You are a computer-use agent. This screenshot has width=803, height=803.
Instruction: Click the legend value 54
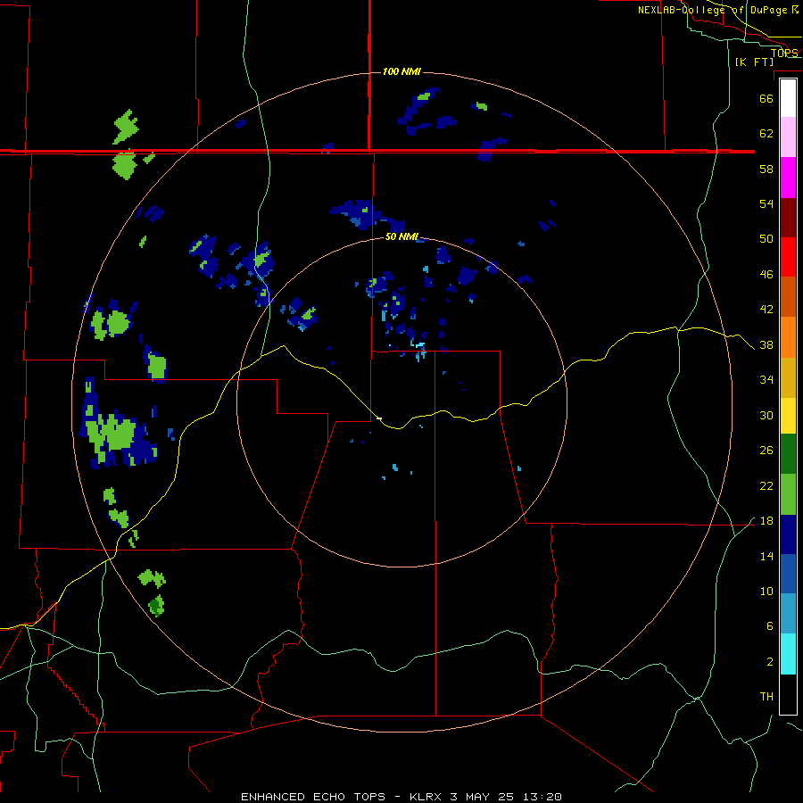766,203
